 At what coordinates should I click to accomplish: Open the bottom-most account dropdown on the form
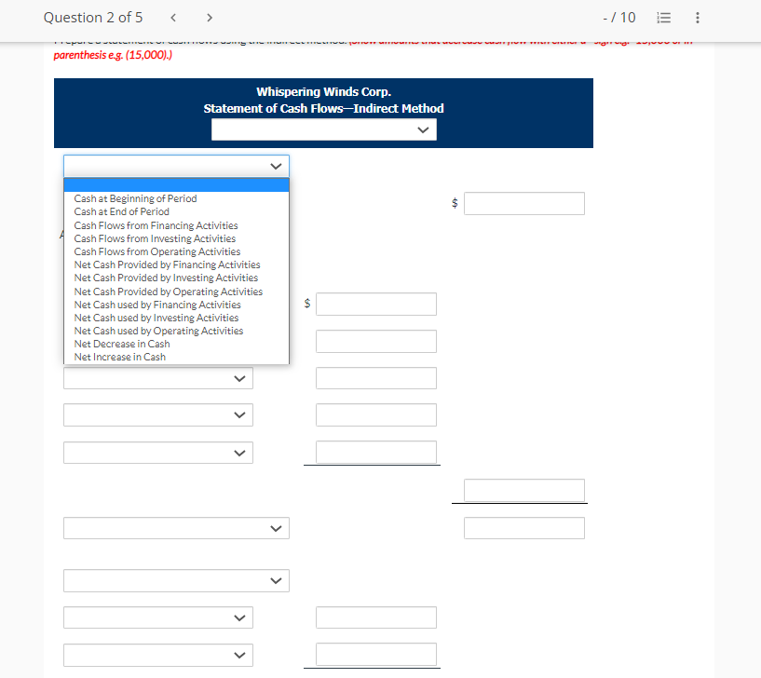[158, 655]
